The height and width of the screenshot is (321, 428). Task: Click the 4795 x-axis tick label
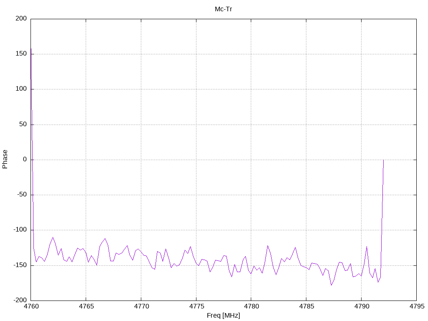click(x=417, y=306)
